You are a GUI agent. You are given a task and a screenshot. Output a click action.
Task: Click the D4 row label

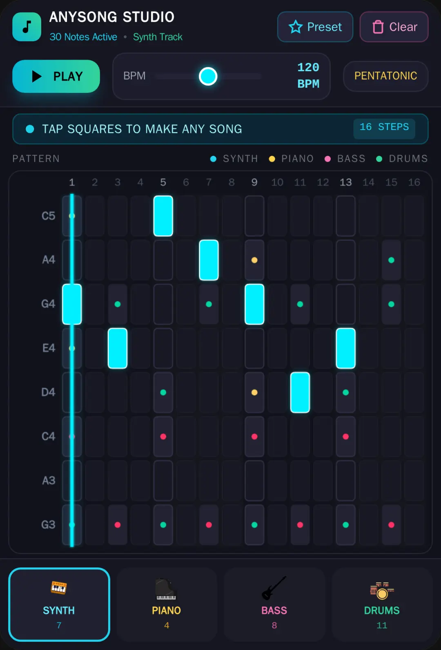click(x=48, y=392)
